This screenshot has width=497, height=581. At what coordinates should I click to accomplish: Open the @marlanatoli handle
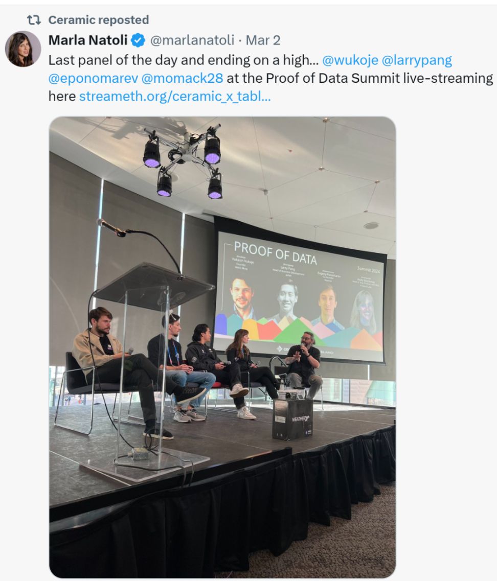[x=192, y=40]
